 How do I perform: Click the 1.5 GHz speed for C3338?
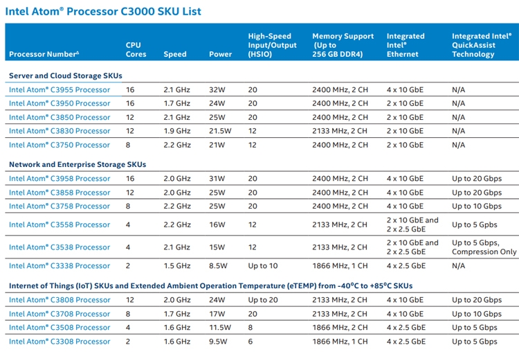click(x=176, y=266)
